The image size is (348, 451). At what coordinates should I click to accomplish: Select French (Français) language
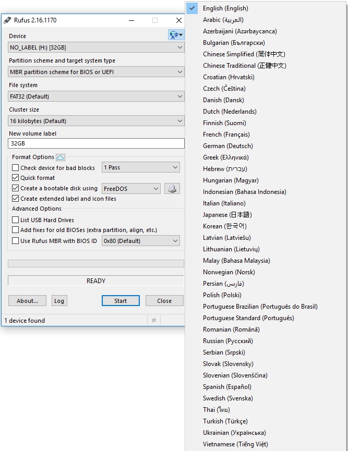pos(266,135)
